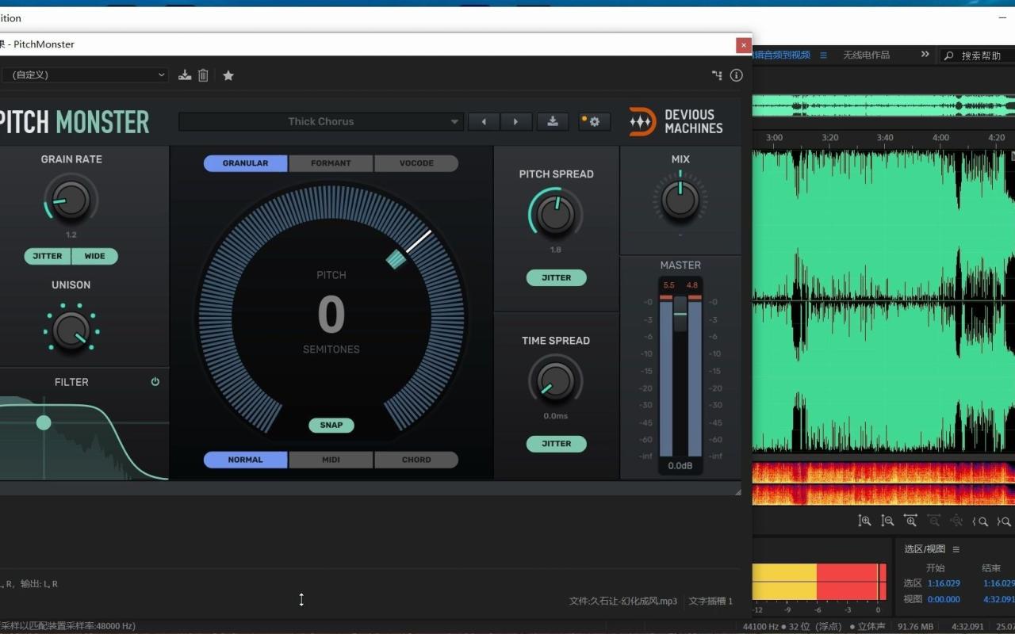Switch to the 无线电作品 workspace
The height and width of the screenshot is (634, 1015).
click(866, 55)
